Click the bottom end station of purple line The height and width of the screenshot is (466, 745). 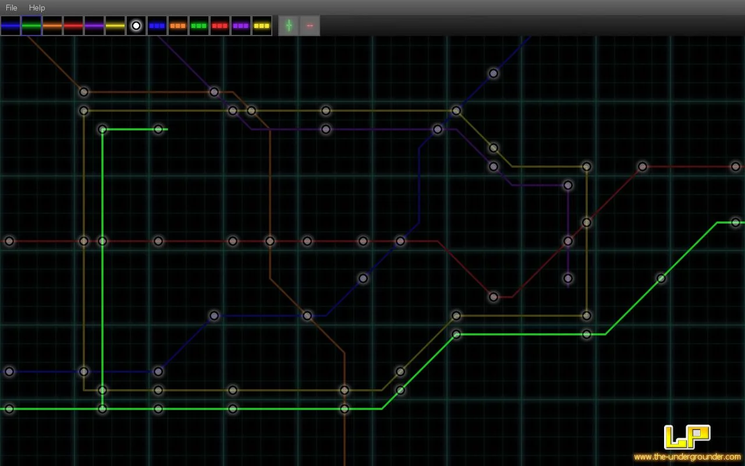(568, 278)
